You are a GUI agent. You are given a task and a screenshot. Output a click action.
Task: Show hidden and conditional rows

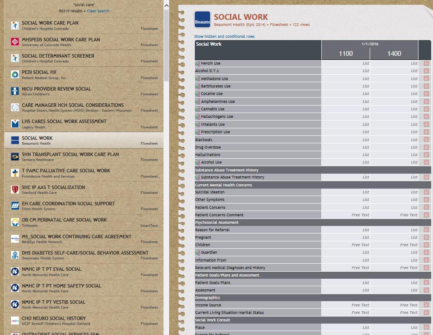pyautogui.click(x=224, y=36)
